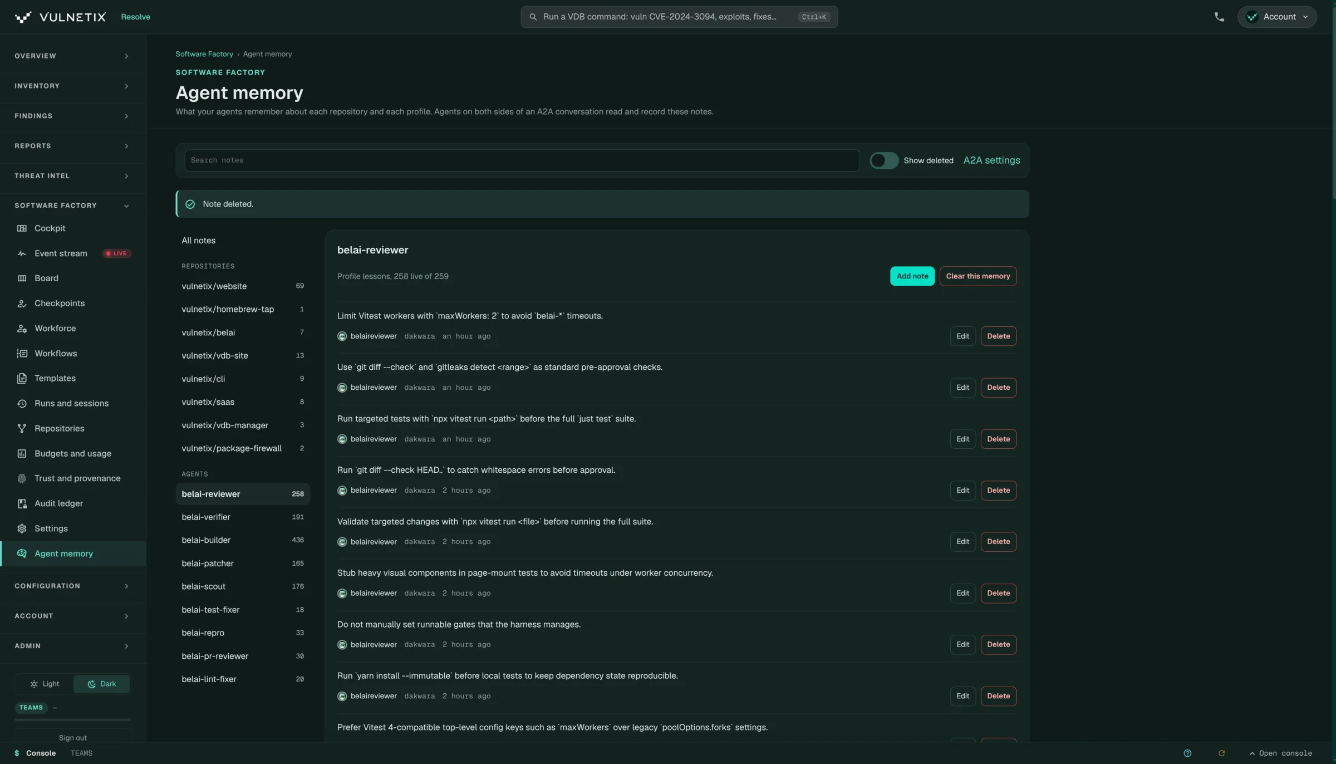1336x764 pixels.
Task: Open the Runs and sessions history icon
Action: [x=22, y=404]
